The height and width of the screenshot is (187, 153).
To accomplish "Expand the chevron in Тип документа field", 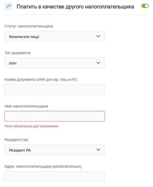I will click(x=98, y=63).
